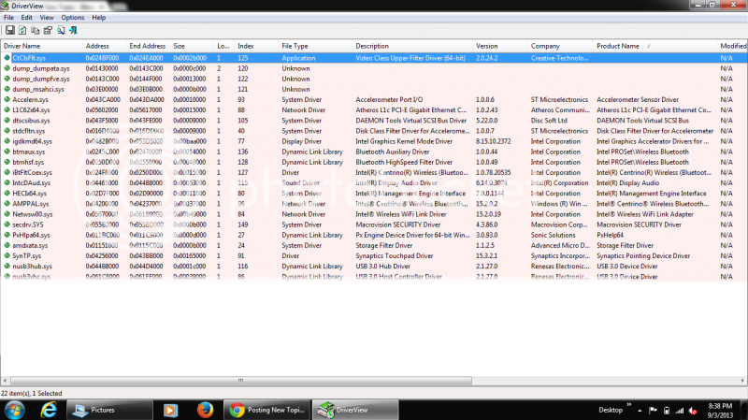Sort by the Product Name column header

[x=618, y=45]
